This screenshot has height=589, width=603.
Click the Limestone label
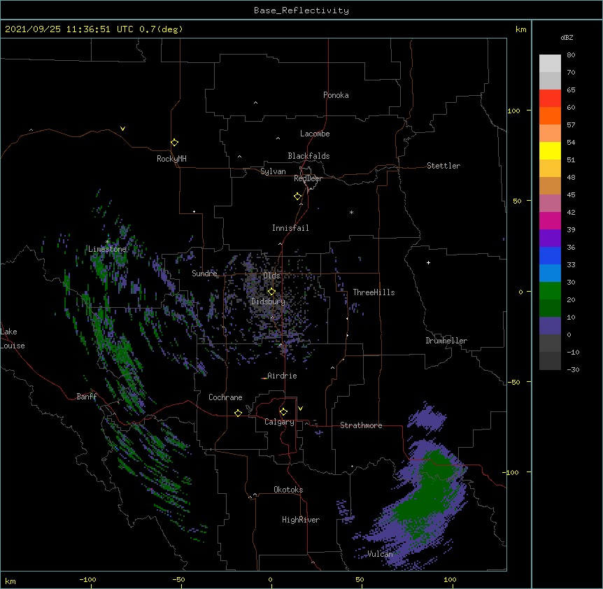tap(107, 249)
